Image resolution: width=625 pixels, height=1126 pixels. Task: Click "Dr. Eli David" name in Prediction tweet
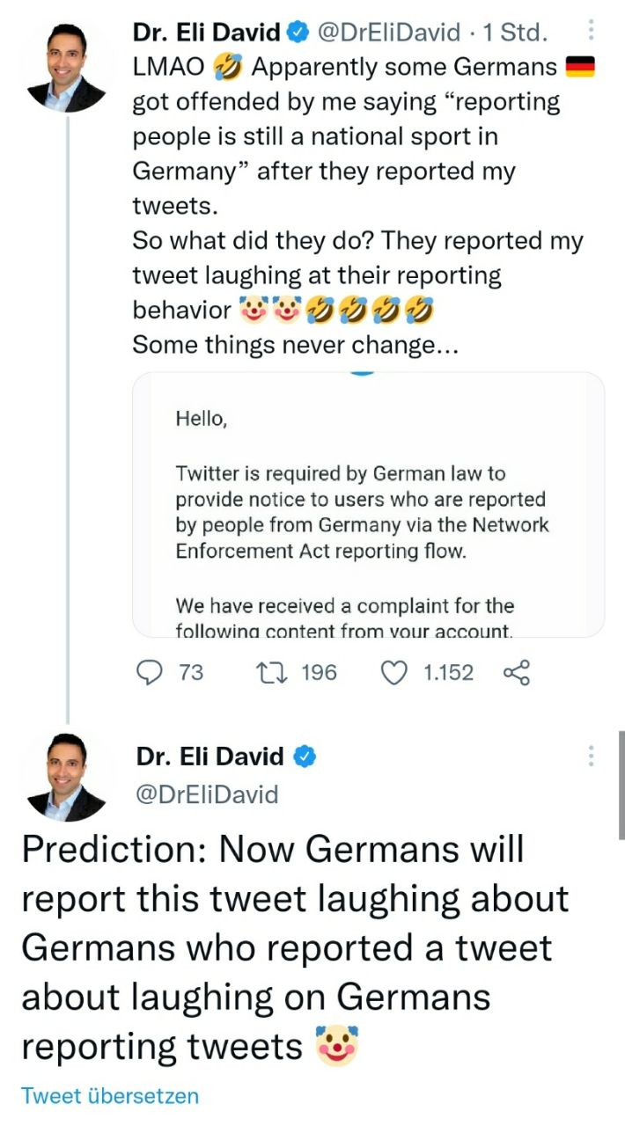pyautogui.click(x=210, y=756)
